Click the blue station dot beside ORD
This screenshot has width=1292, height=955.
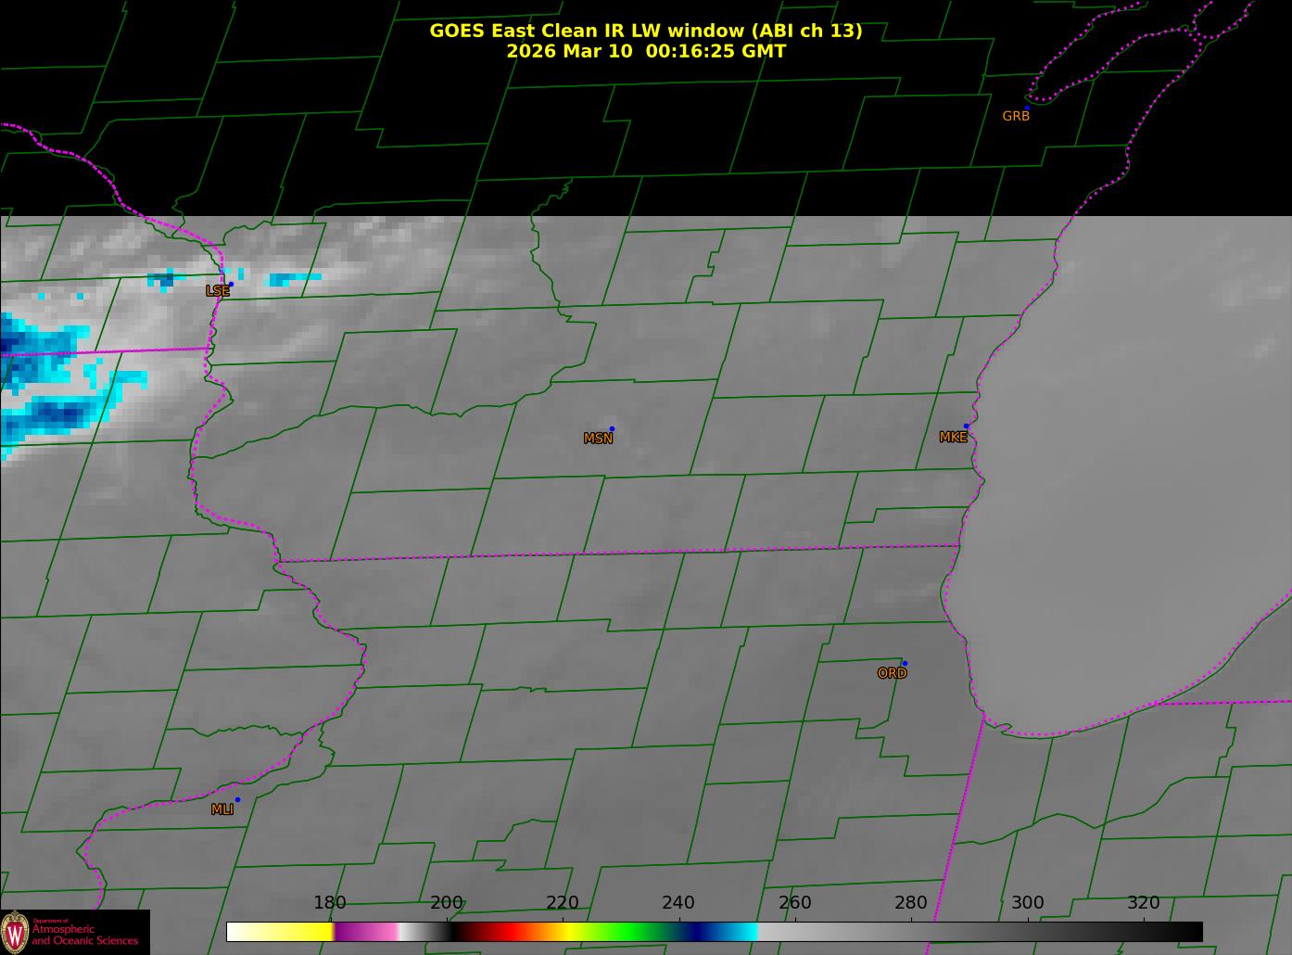point(904,664)
